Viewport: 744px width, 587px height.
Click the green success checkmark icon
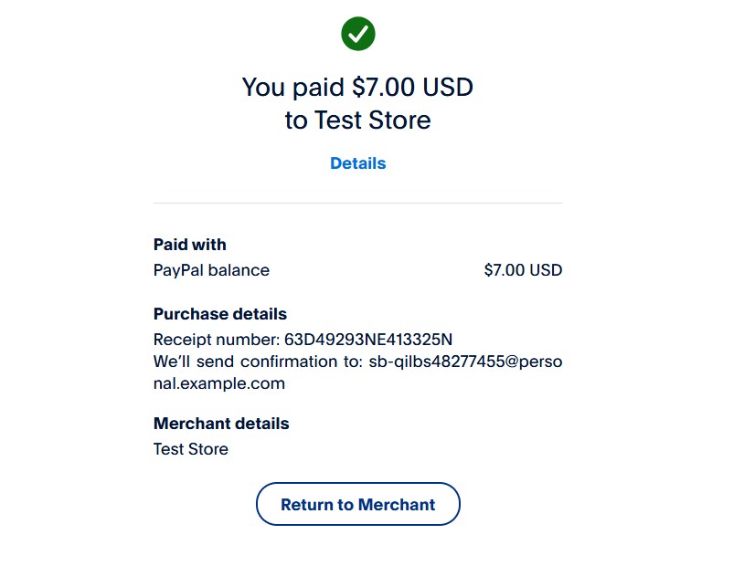(357, 33)
